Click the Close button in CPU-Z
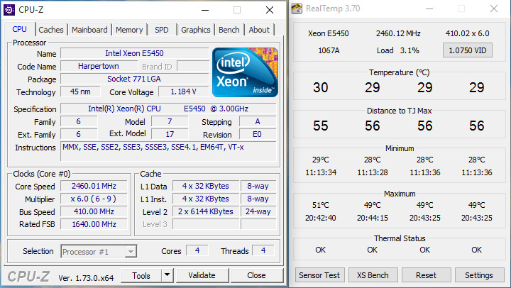The image size is (511, 288). [256, 275]
